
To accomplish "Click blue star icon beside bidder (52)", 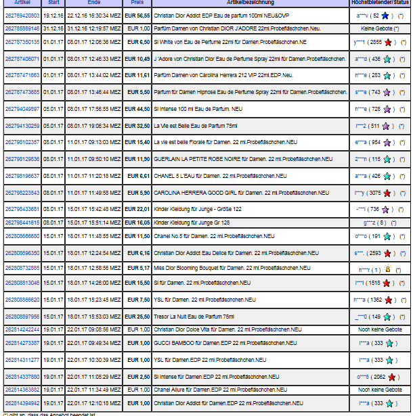I will coord(385,16).
